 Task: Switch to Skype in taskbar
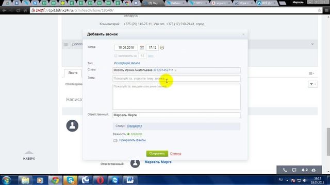70,180
